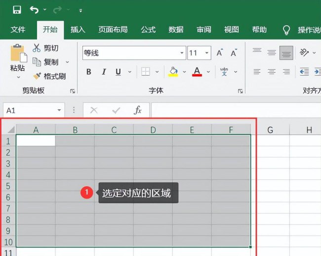This screenshot has height=256, width=321.
Task: Open phonetic guide options dropdown
Action: [x=236, y=72]
